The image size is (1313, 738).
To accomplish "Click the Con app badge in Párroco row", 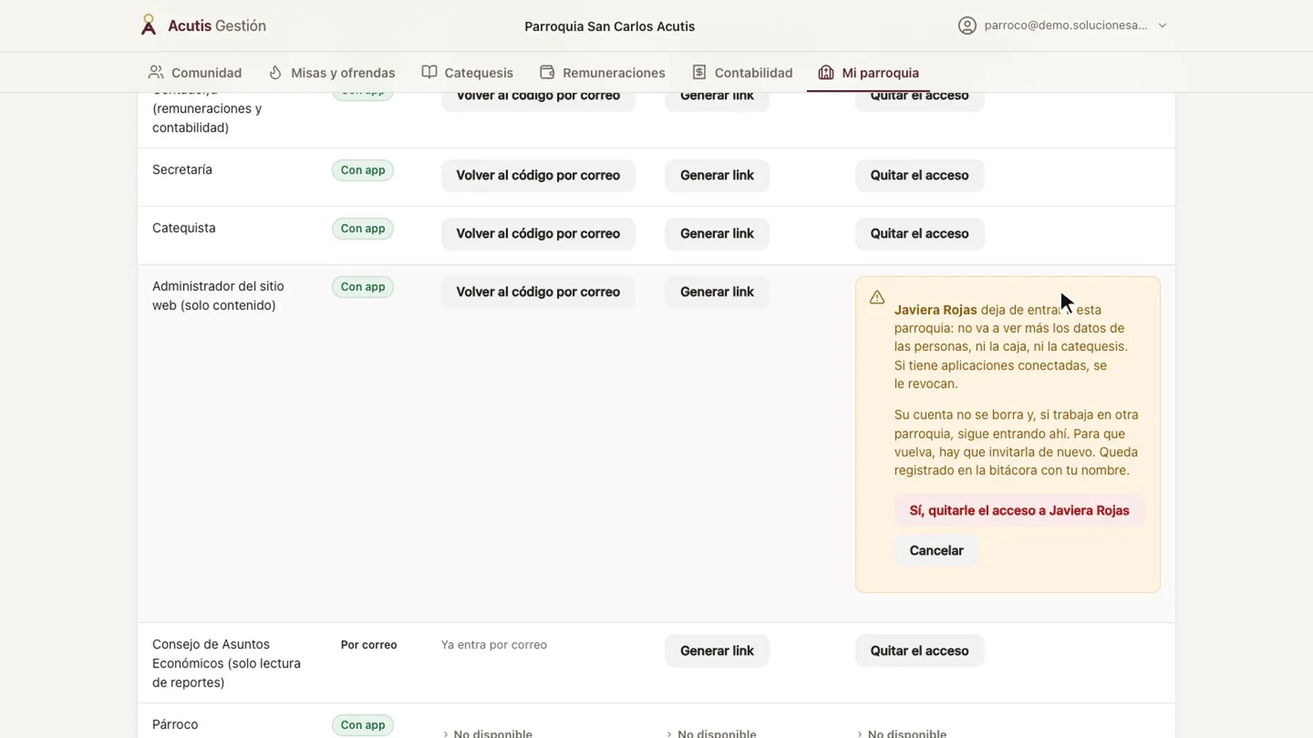I will [x=363, y=725].
